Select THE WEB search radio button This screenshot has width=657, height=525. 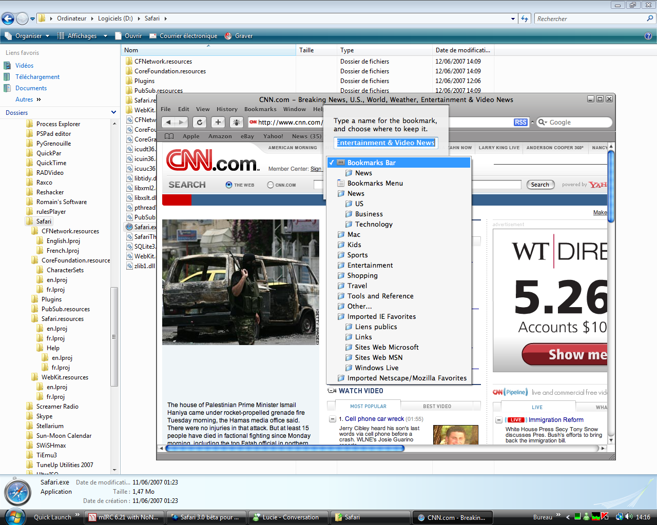point(229,185)
